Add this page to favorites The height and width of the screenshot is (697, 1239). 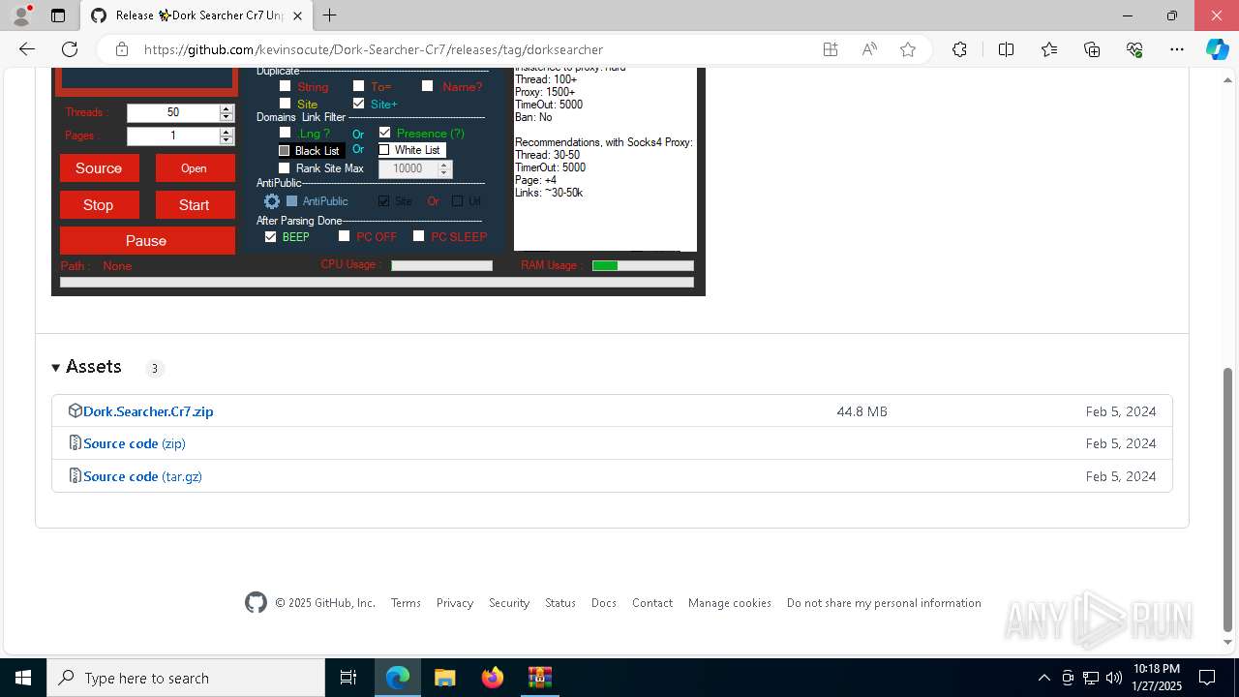coord(908,49)
